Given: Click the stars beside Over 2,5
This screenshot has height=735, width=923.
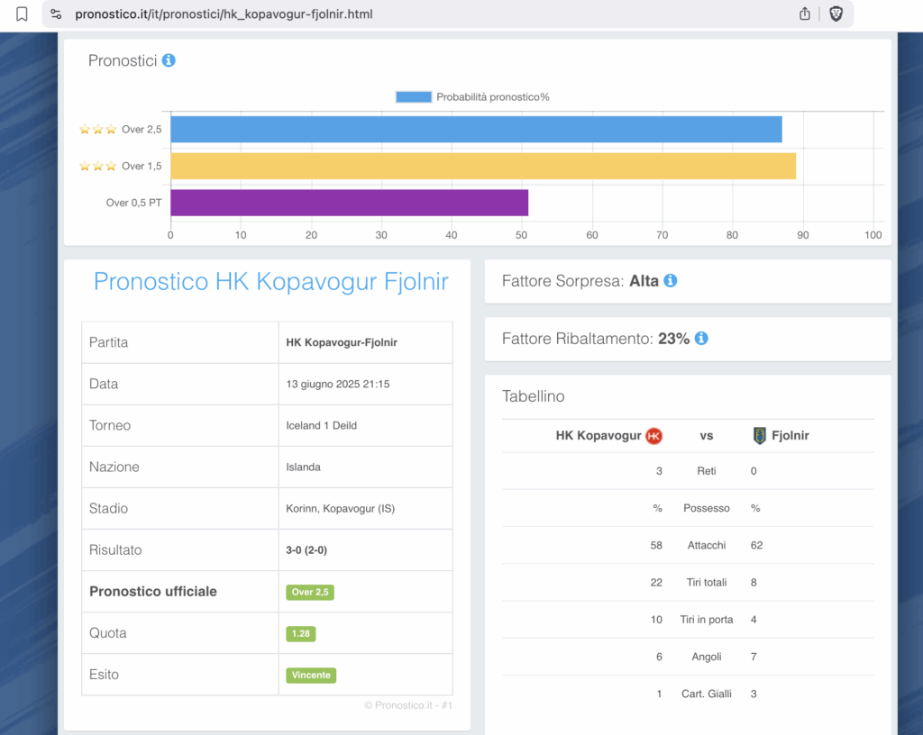Looking at the screenshot, I should [97, 130].
